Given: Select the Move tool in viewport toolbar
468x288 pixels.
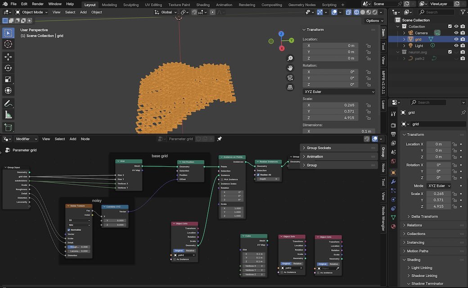Looking at the screenshot, I should pos(8,57).
